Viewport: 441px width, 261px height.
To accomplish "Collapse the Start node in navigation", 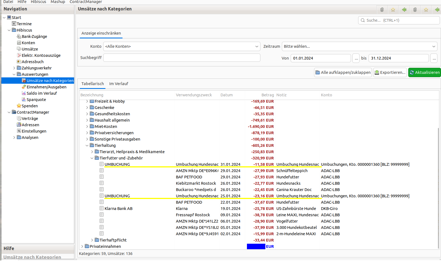I will [x=4, y=18].
